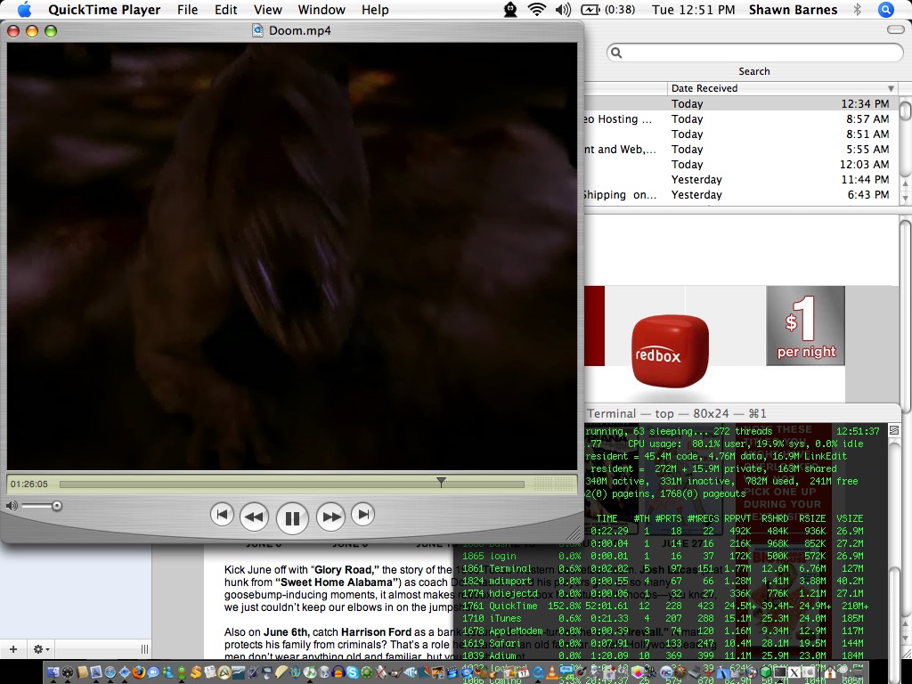Select the message received Today 12:34 PM
Image resolution: width=912 pixels, height=684 pixels.
pyautogui.click(x=741, y=103)
